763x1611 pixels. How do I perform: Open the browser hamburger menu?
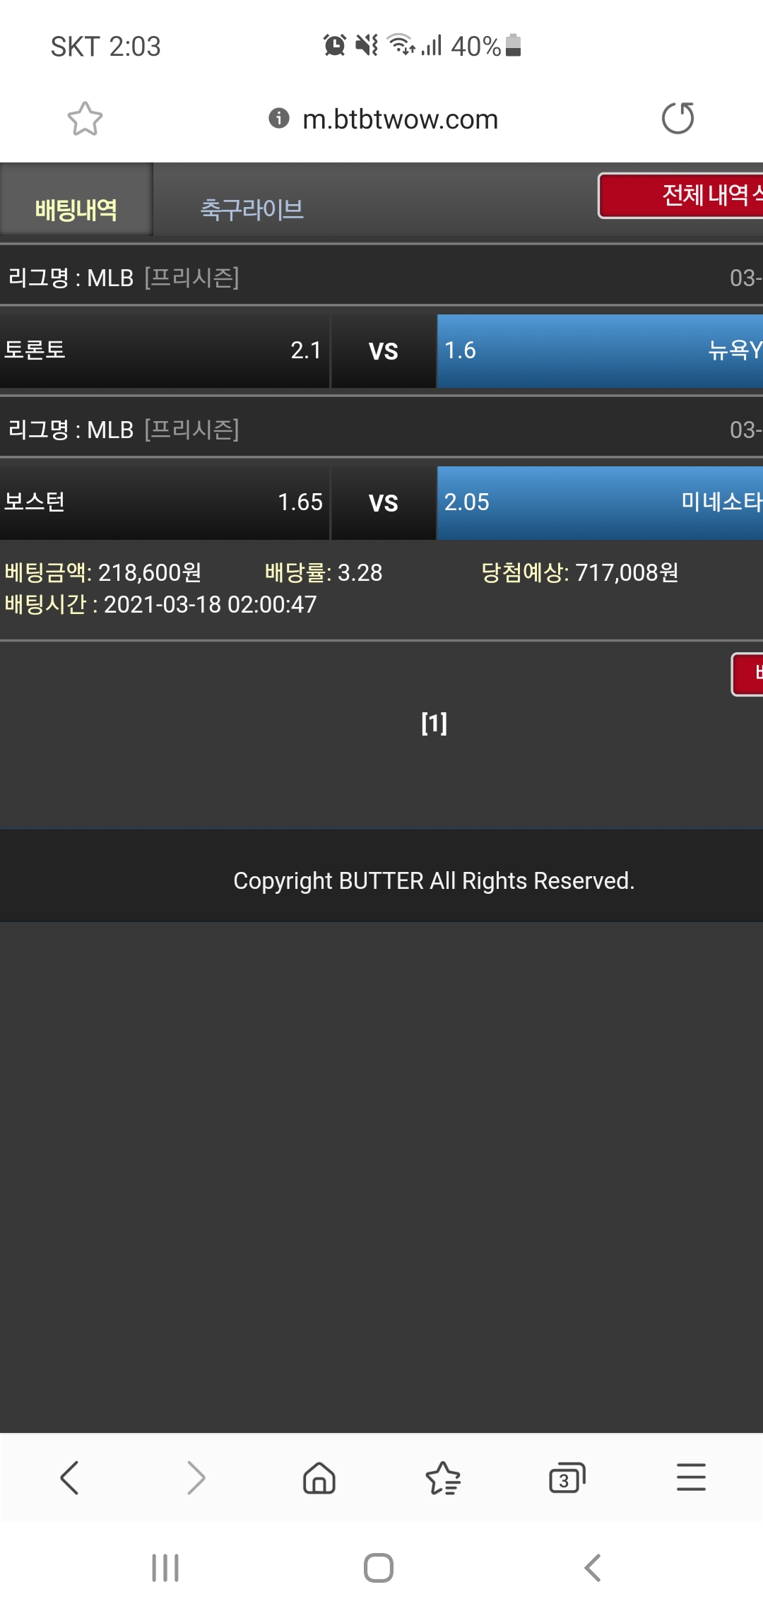691,1477
